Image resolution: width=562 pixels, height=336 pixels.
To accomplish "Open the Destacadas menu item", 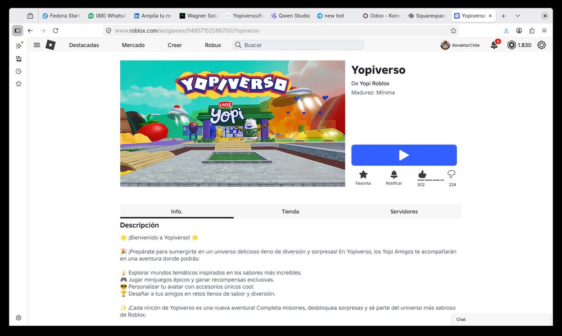I will (x=84, y=45).
